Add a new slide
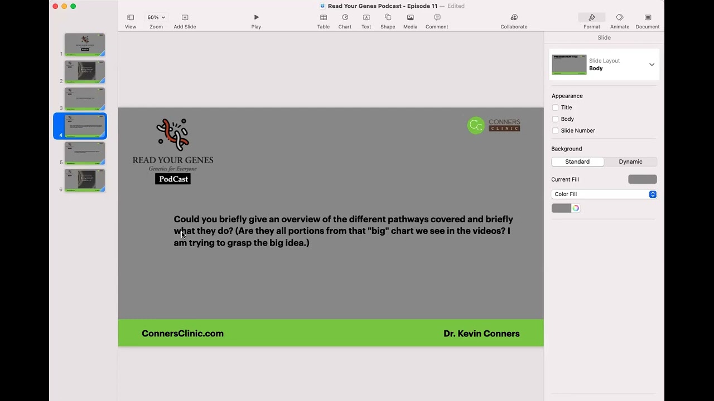Viewport: 714px width, 401px height. [x=185, y=21]
